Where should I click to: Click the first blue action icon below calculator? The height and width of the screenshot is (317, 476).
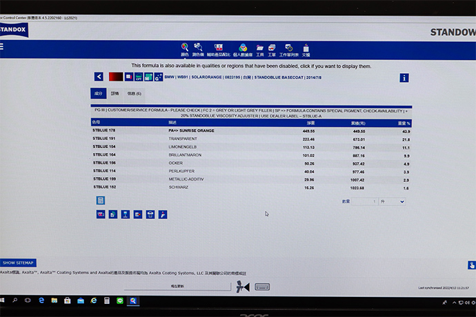tap(101, 214)
